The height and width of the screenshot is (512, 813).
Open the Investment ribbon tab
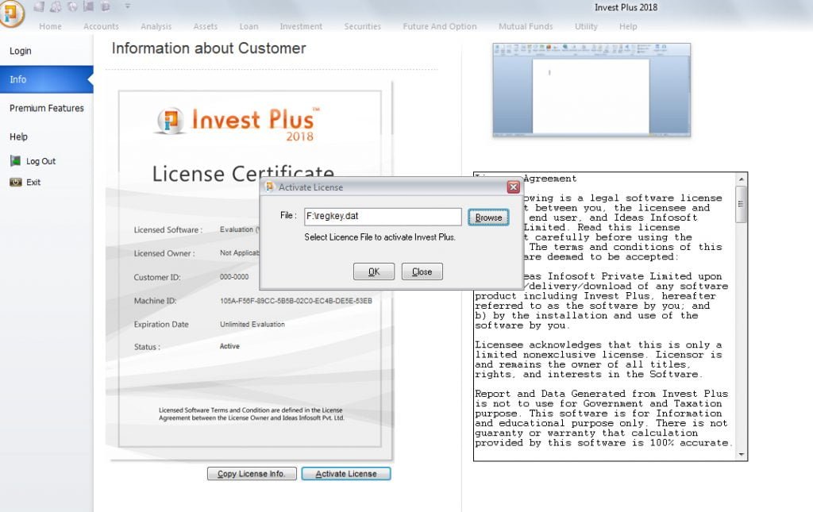pos(301,26)
